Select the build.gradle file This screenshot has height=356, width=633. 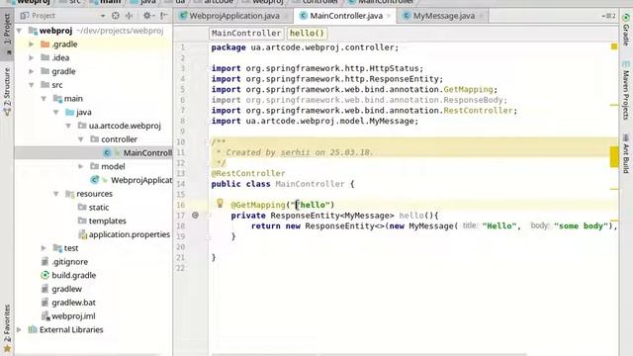coord(73,275)
